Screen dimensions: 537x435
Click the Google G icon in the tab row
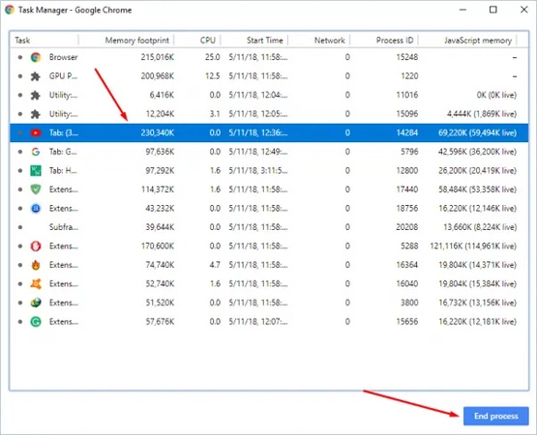click(x=36, y=152)
